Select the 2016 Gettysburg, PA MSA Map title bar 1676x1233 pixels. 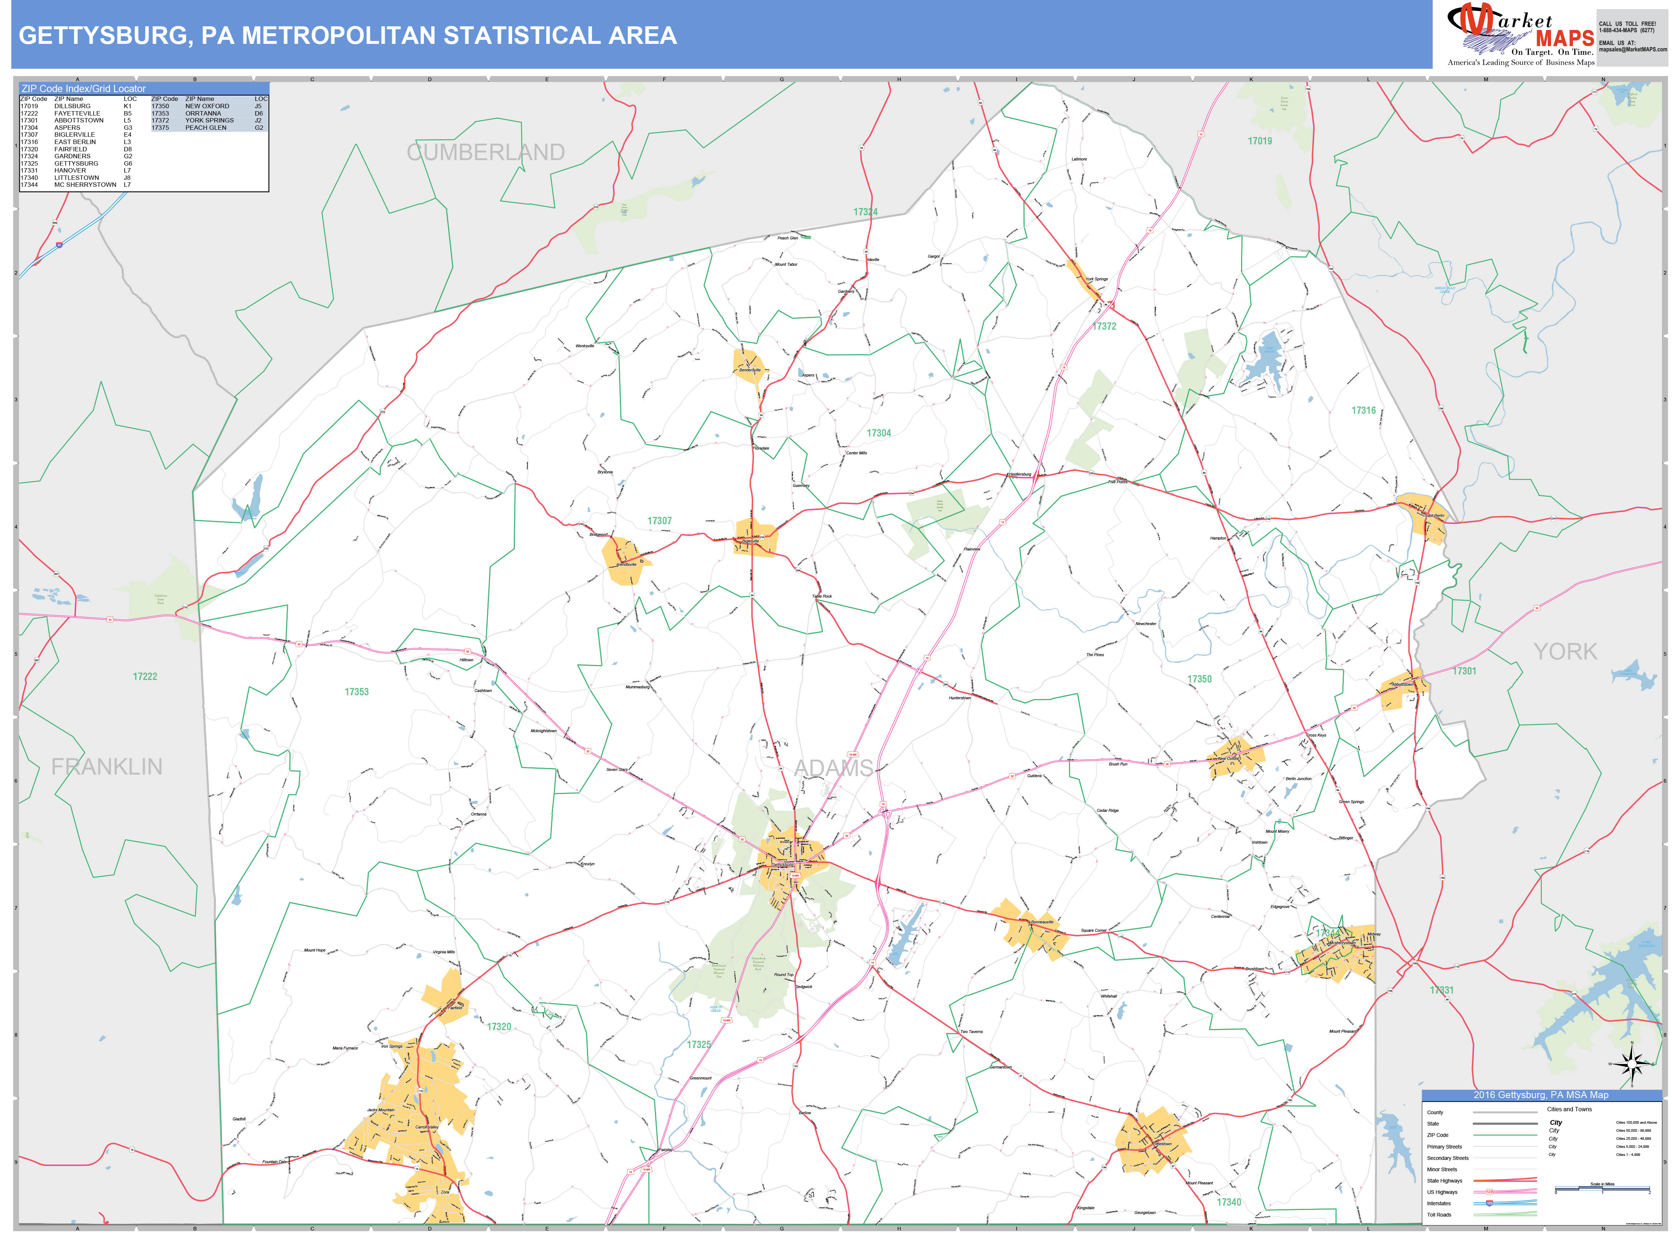[x=1541, y=1095]
